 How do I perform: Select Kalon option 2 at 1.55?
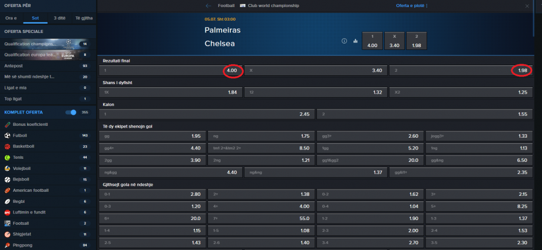(x=425, y=114)
